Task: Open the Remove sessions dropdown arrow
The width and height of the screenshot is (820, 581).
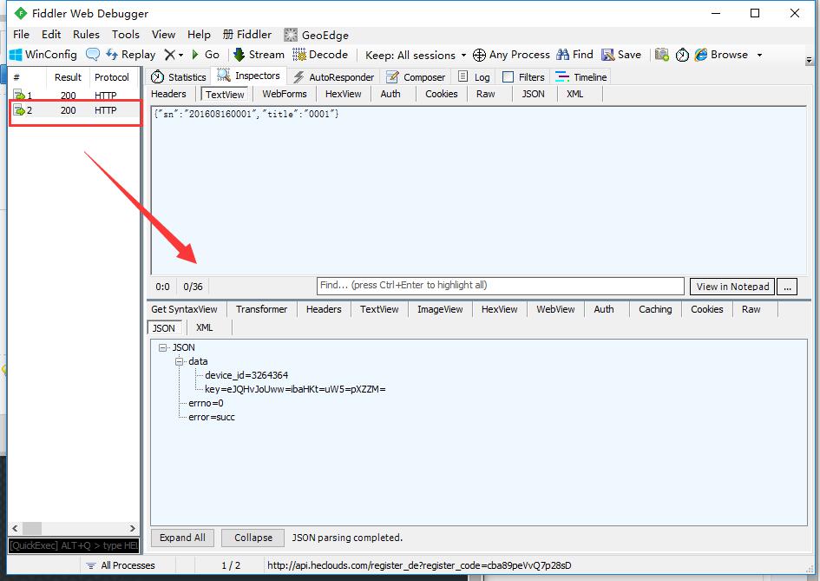Action: click(181, 55)
